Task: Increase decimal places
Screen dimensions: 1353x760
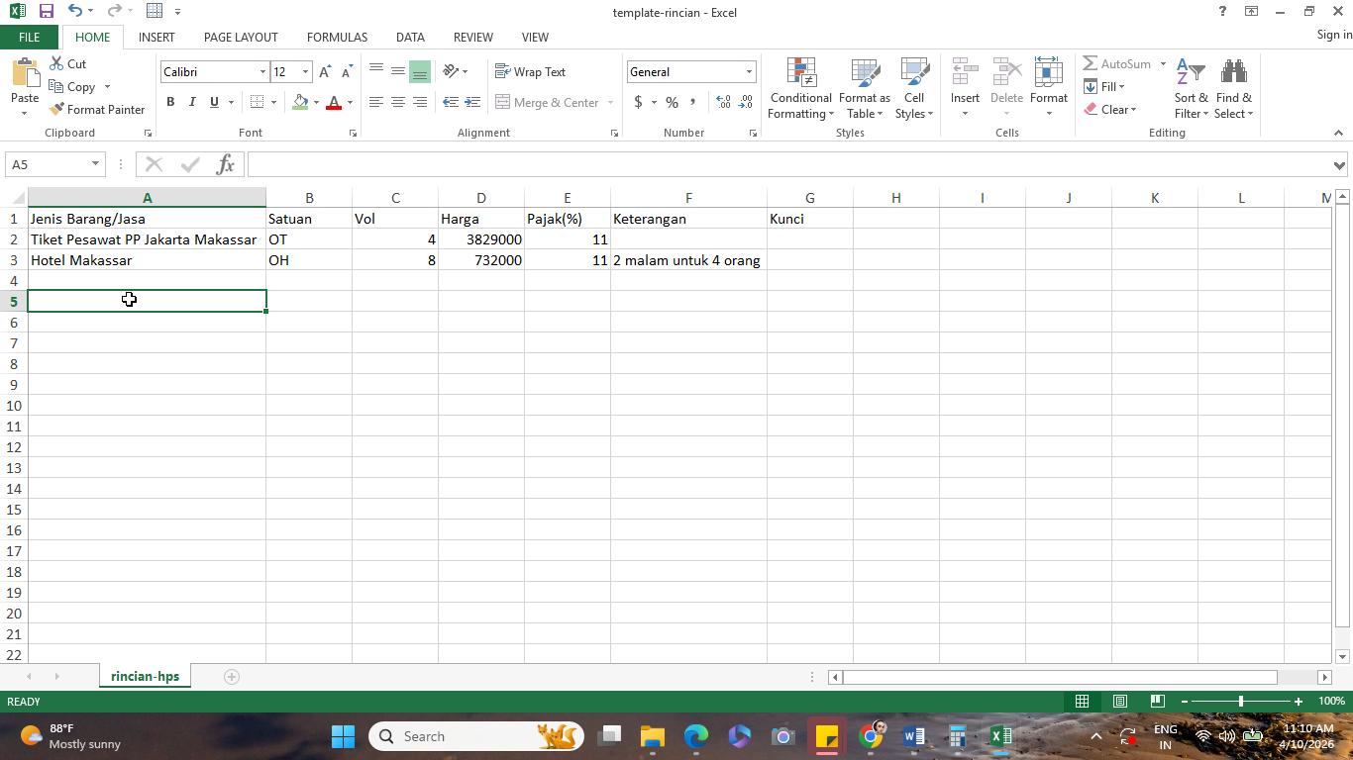Action: coord(723,102)
